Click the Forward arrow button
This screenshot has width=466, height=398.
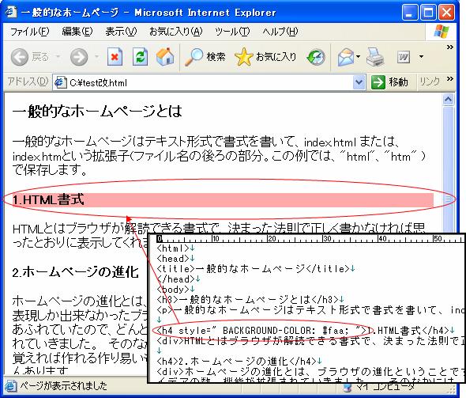click(x=79, y=56)
